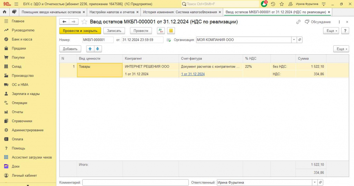
Task: Open Банк и касса section
Action: point(22,39)
